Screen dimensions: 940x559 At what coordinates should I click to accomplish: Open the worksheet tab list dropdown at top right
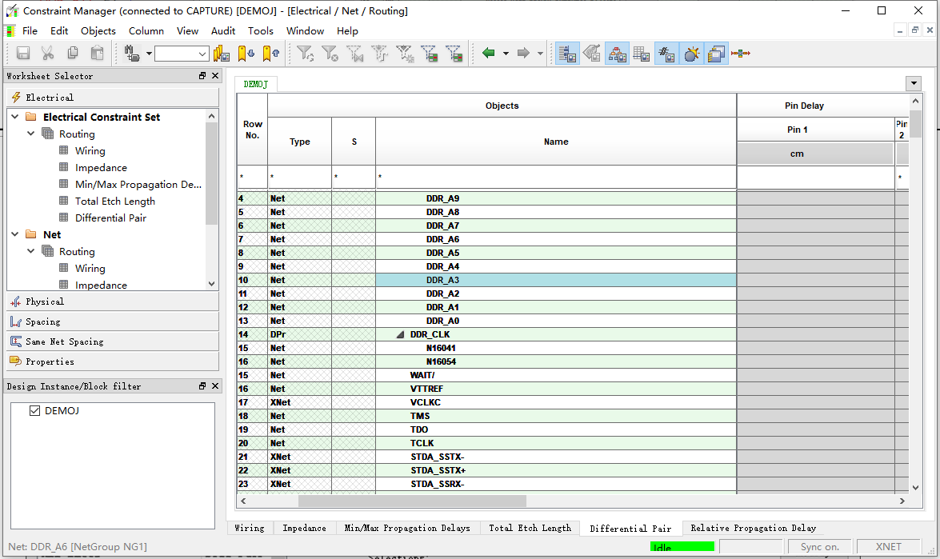(914, 84)
